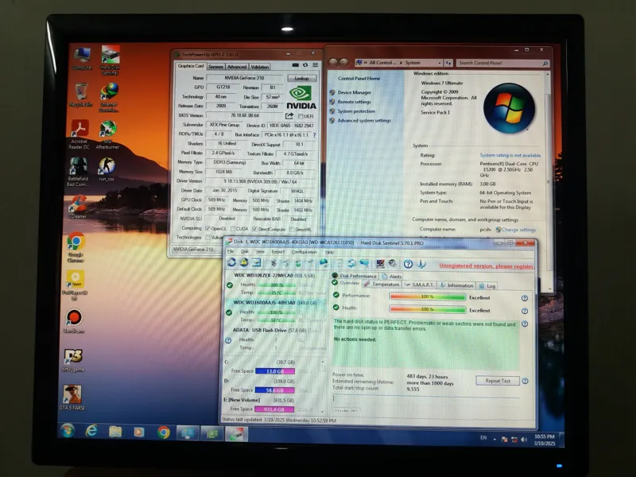Click the BIOS export share icon in GPU-Z
Viewport: 636px width, 477px height.
[289, 116]
